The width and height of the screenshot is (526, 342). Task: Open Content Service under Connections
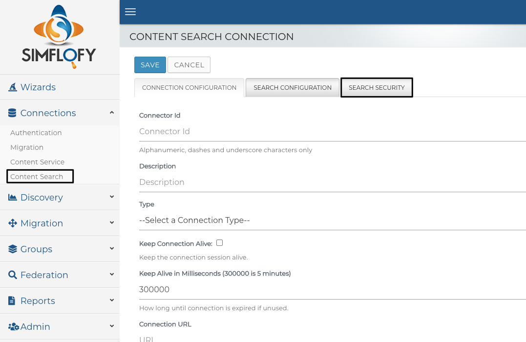point(37,162)
